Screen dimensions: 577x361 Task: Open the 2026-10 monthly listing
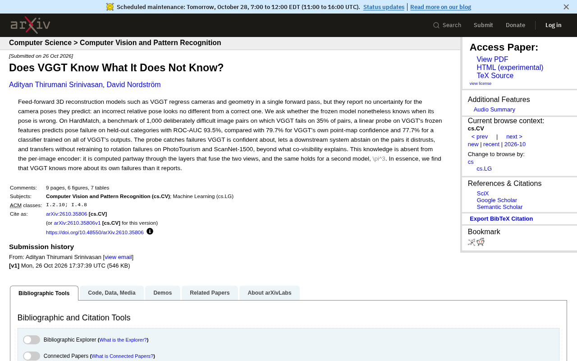(x=515, y=144)
